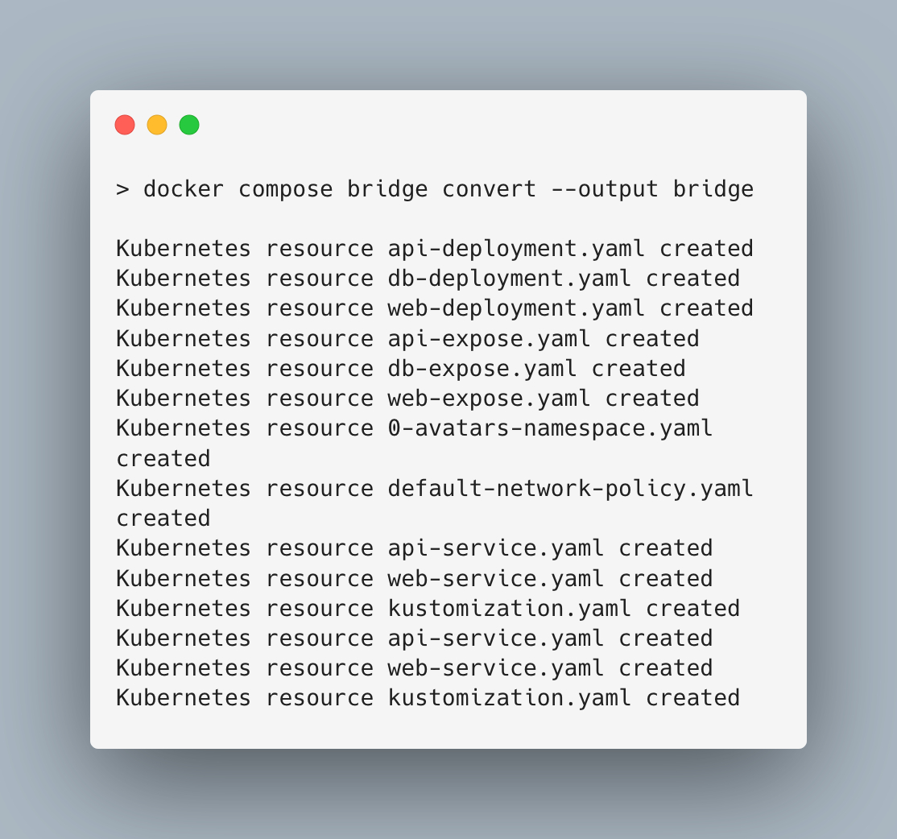Click the first api-service.yaml filename
The image size is (897, 839).
click(496, 548)
